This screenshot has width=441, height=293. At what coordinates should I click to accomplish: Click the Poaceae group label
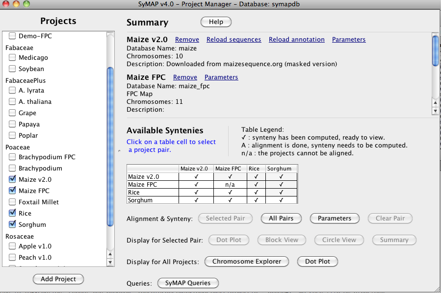pyautogui.click(x=18, y=147)
